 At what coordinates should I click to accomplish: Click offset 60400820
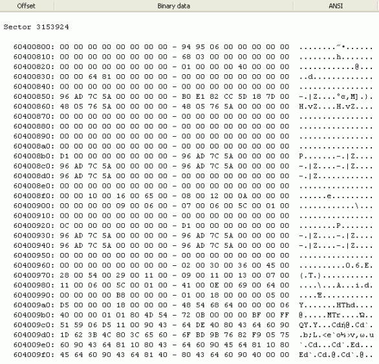[34, 66]
